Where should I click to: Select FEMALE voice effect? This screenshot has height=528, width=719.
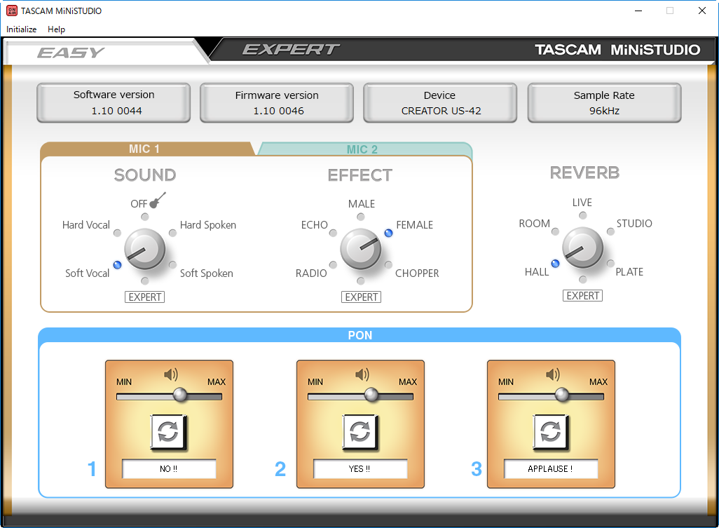[x=388, y=233]
